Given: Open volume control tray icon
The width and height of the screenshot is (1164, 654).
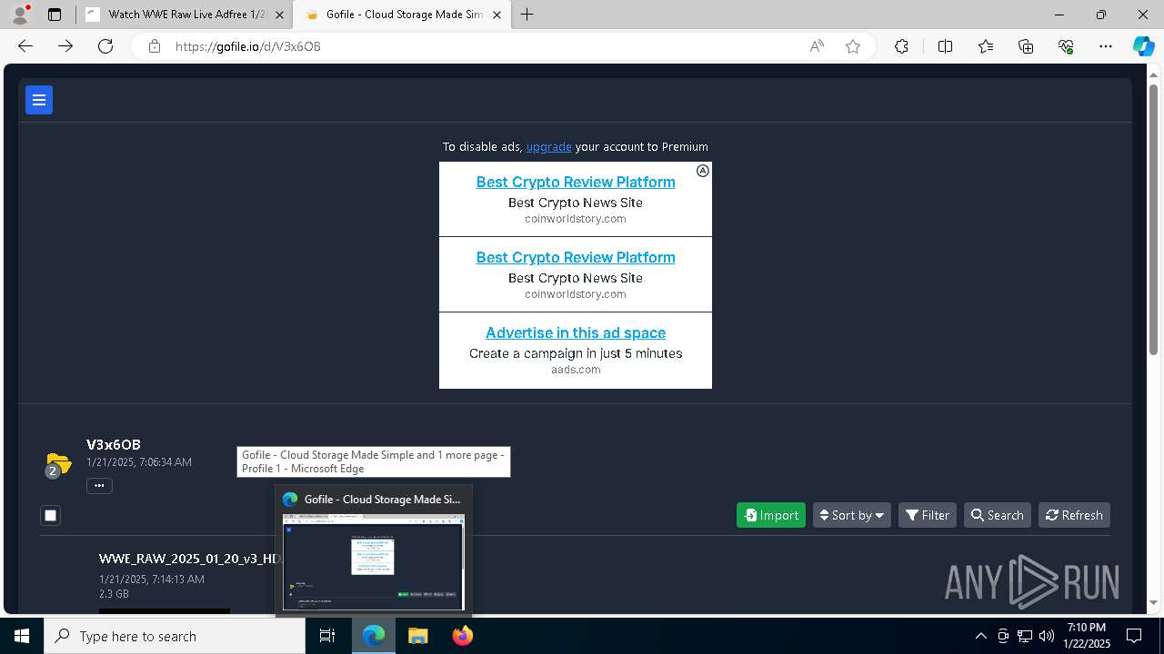Looking at the screenshot, I should coord(1047,636).
